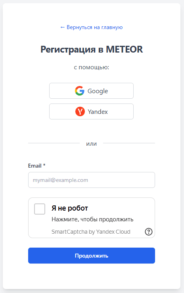Sign up using the Google button

[91, 91]
